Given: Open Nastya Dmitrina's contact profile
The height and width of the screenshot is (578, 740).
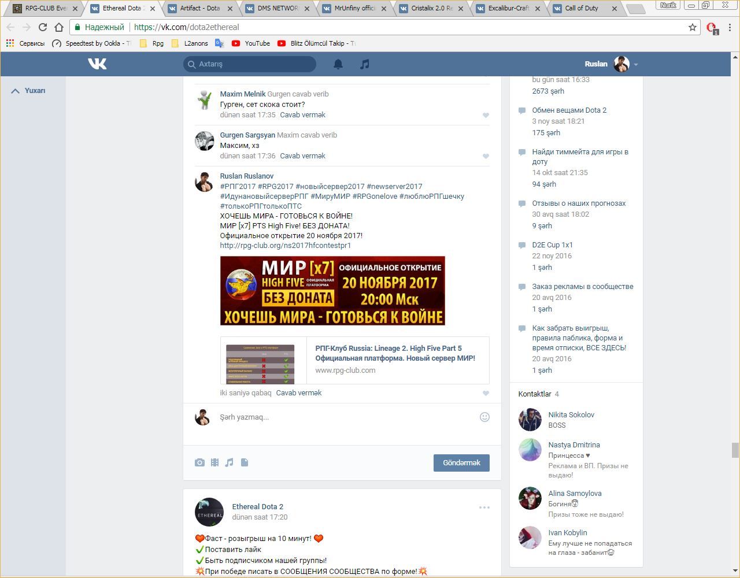Looking at the screenshot, I should [x=574, y=445].
